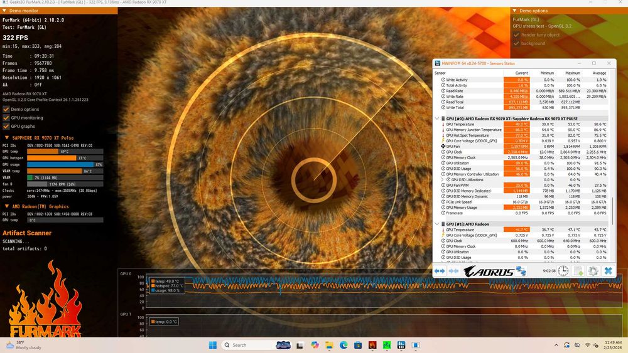Click HWiNFO expand-view double arrows button

pos(440,271)
